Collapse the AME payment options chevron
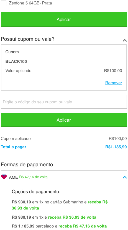 pyautogui.click(x=125, y=177)
